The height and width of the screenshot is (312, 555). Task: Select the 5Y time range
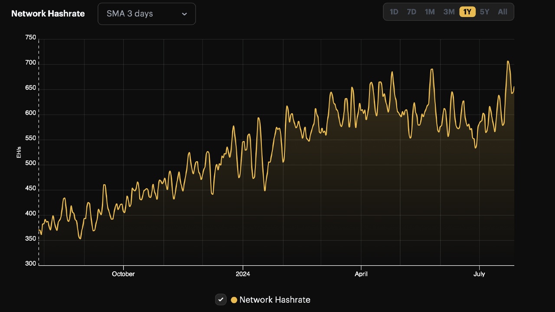tap(484, 12)
